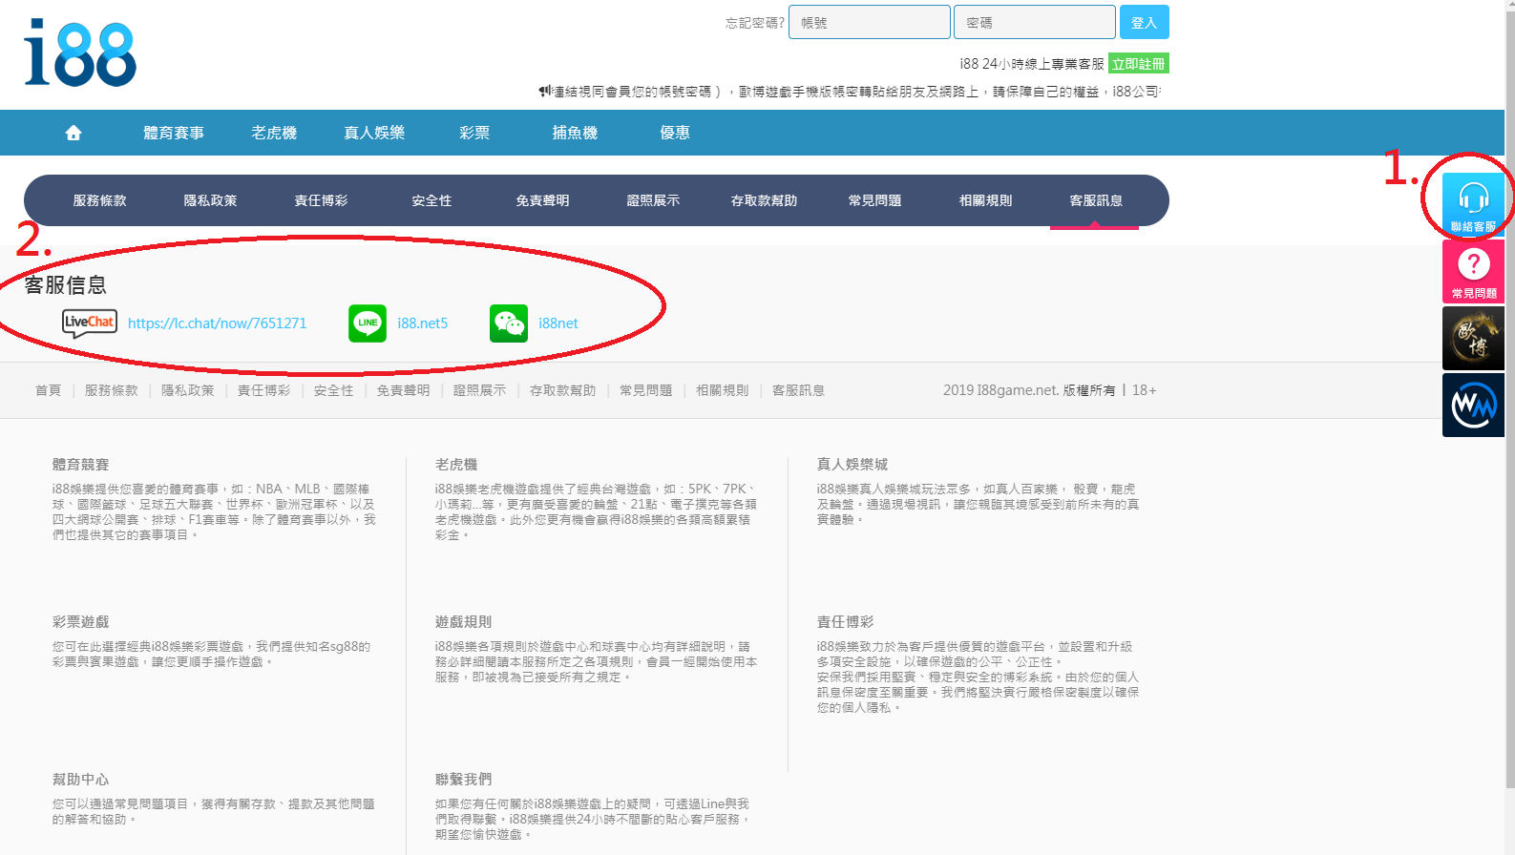Click the i88net WeChat ID

click(558, 323)
